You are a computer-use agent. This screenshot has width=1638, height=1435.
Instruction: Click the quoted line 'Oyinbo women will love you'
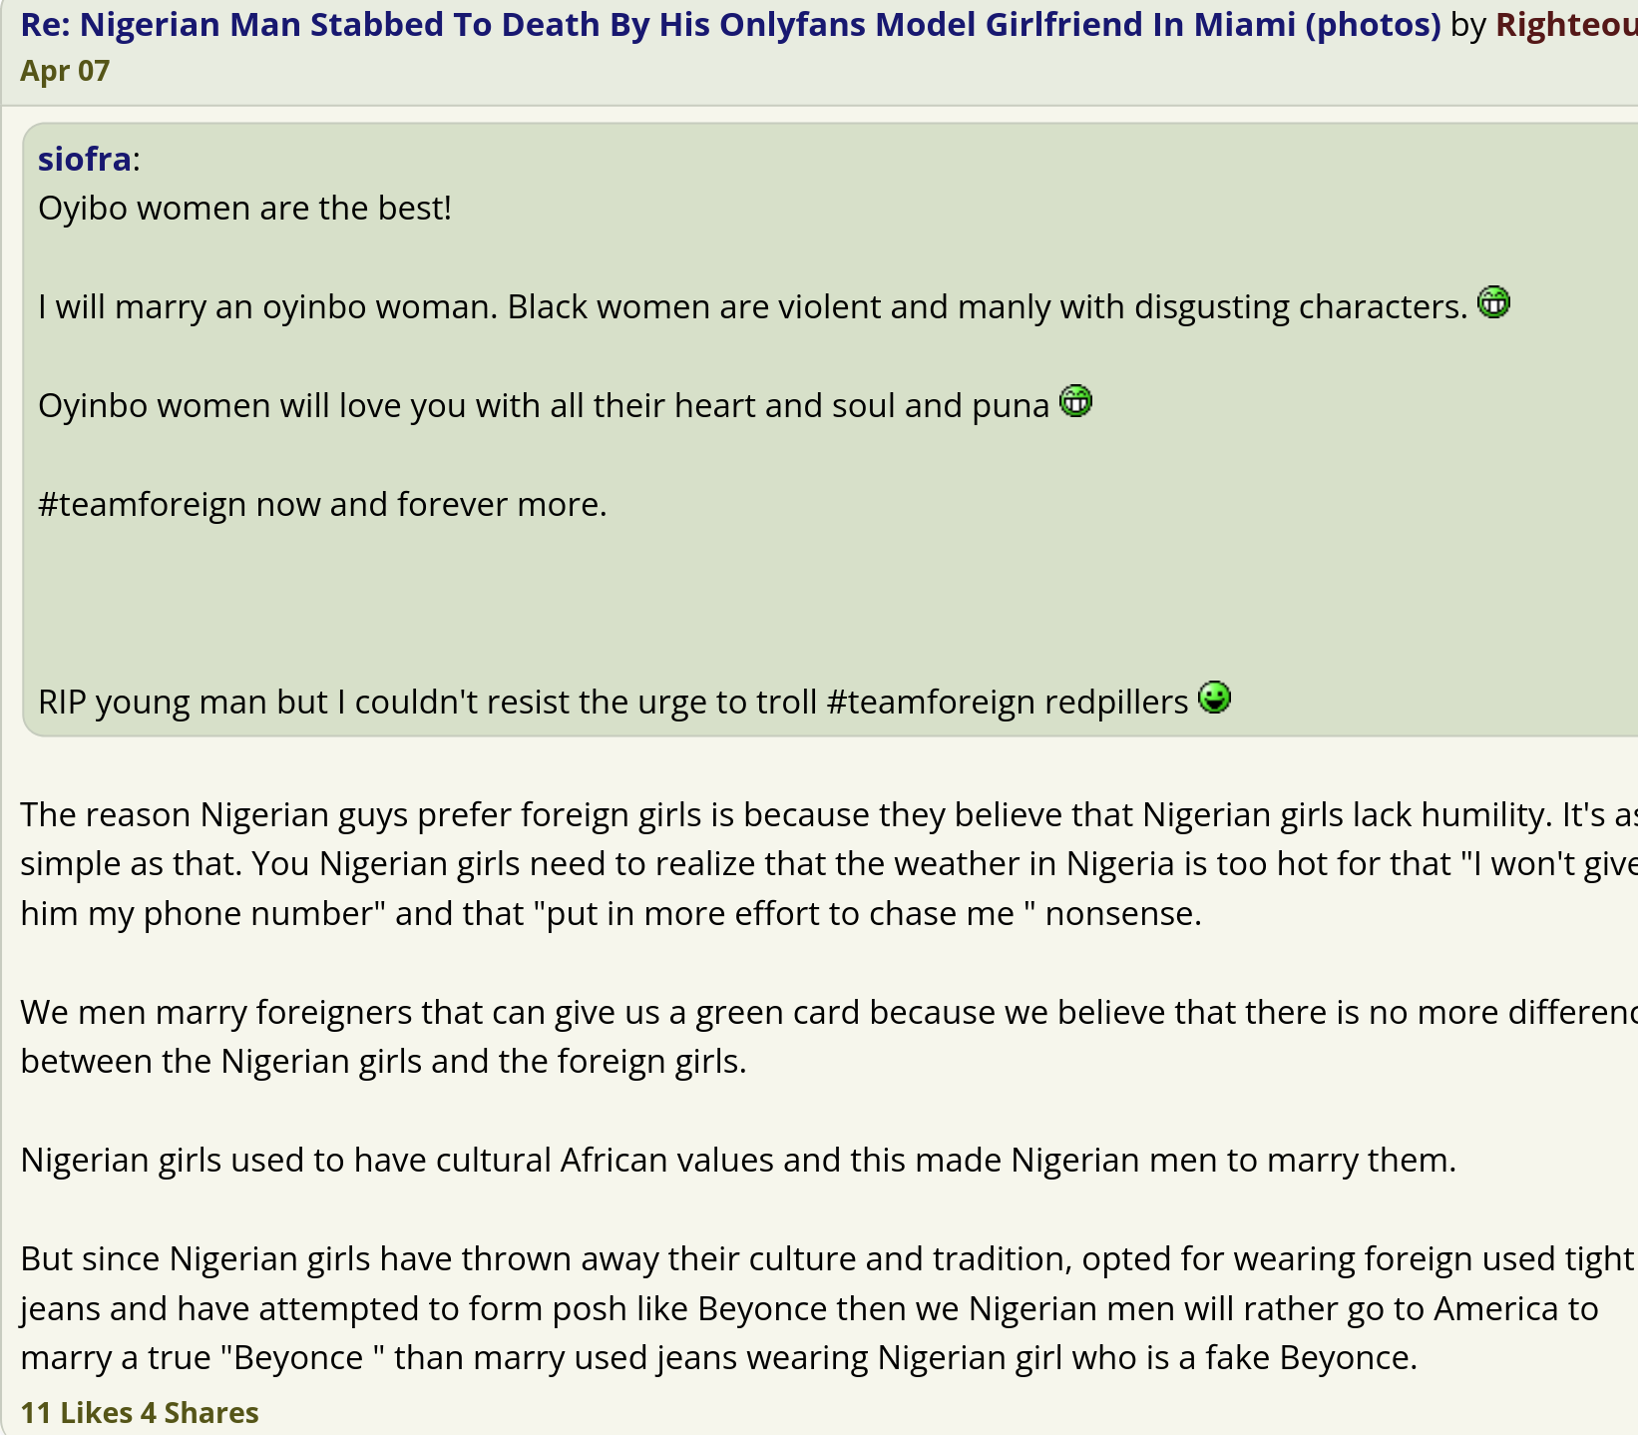(x=544, y=406)
